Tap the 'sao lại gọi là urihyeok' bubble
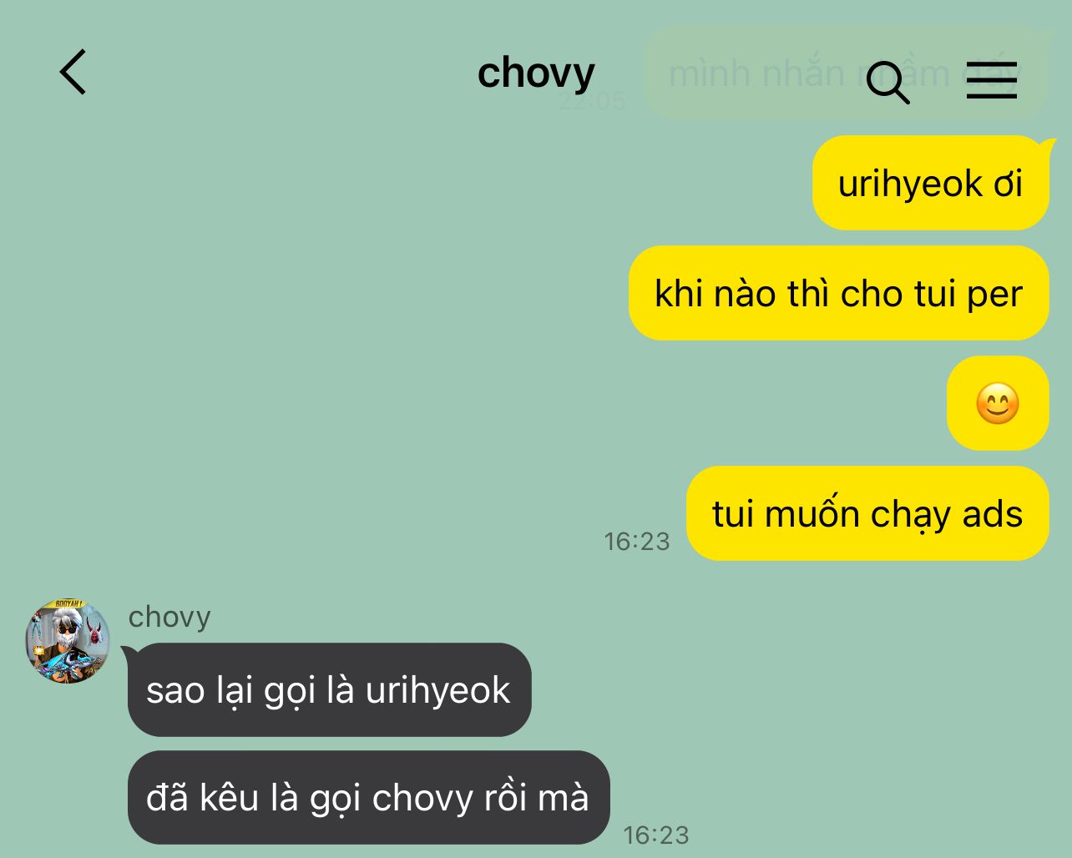 (329, 690)
